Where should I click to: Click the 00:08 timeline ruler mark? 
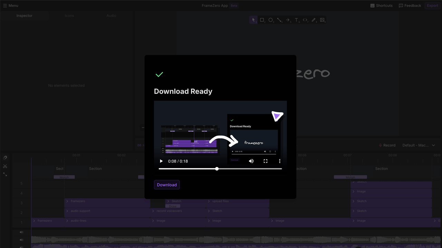(x=393, y=155)
